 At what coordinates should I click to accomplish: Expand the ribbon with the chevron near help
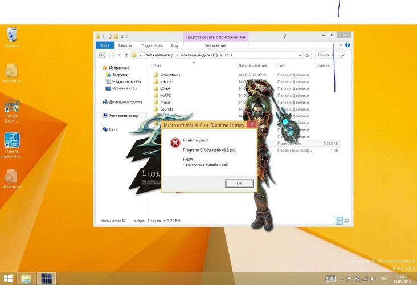(x=340, y=45)
